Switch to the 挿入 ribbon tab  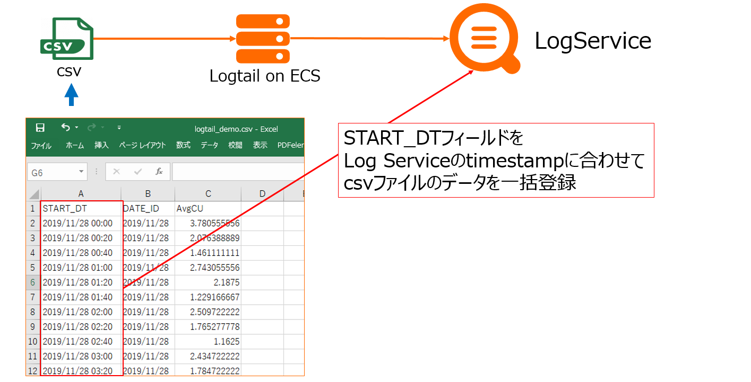(101, 145)
